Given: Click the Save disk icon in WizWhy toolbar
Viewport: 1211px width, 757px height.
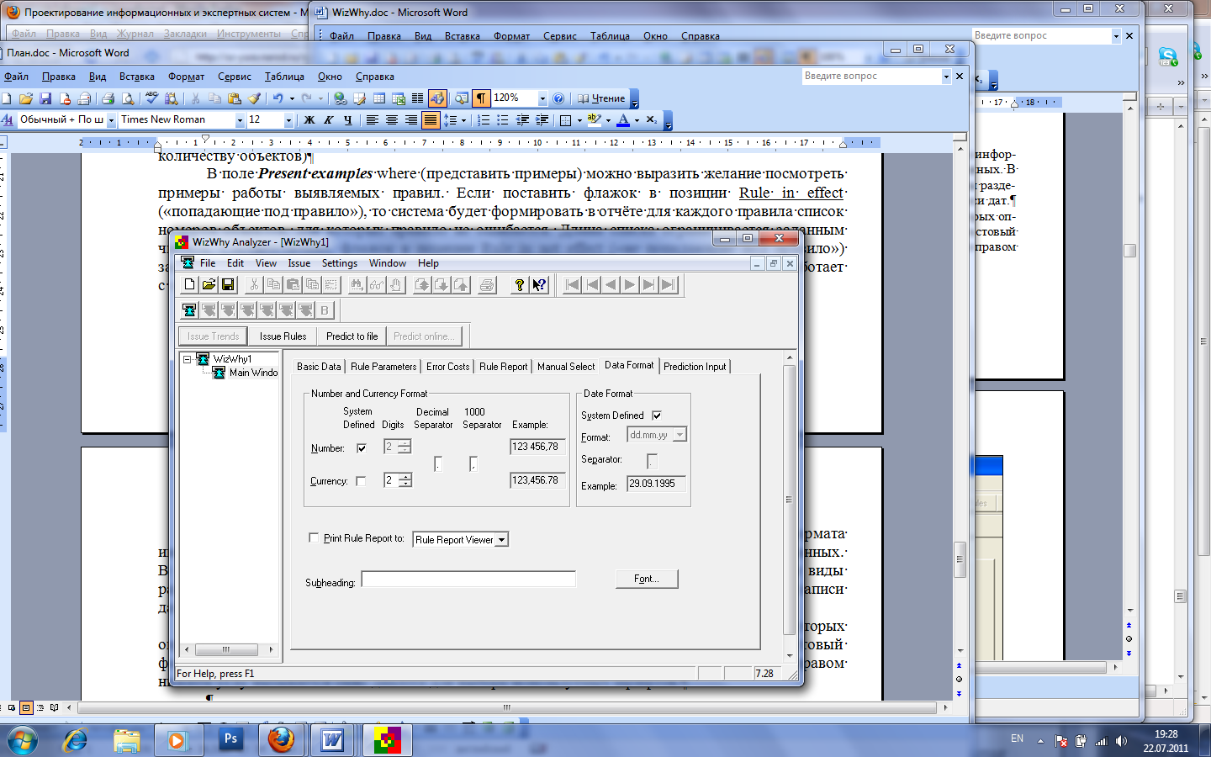Looking at the screenshot, I should [227, 285].
